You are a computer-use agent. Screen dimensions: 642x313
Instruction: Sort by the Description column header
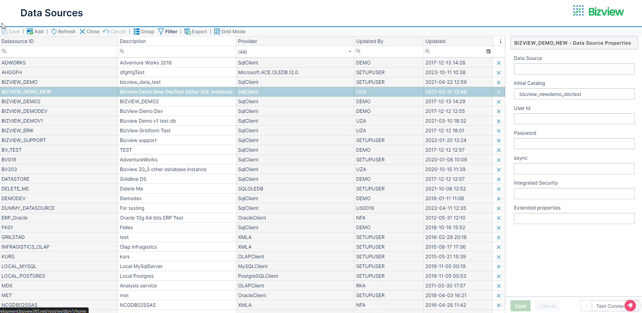(x=177, y=41)
